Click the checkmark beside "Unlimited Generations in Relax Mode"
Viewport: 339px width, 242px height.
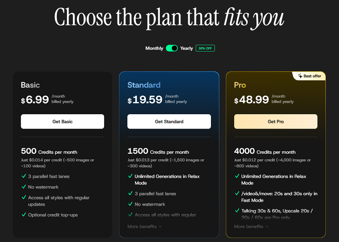click(x=131, y=176)
